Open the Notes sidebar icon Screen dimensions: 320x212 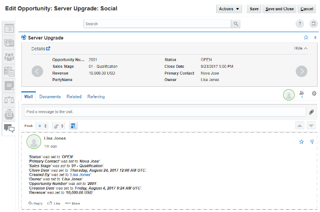pyautogui.click(x=9, y=86)
